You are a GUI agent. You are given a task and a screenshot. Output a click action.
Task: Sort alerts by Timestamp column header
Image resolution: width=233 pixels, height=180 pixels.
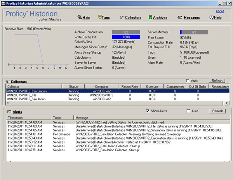pos(16,117)
